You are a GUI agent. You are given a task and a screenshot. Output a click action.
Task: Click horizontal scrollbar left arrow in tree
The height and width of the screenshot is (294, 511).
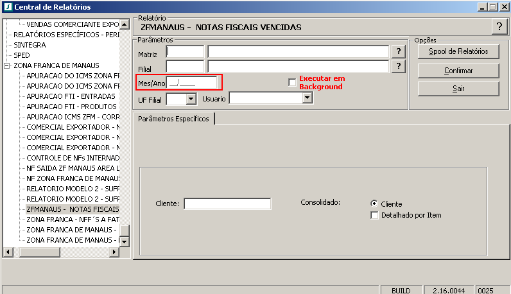pos(8,252)
